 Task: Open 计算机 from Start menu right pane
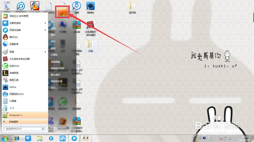click(x=54, y=55)
